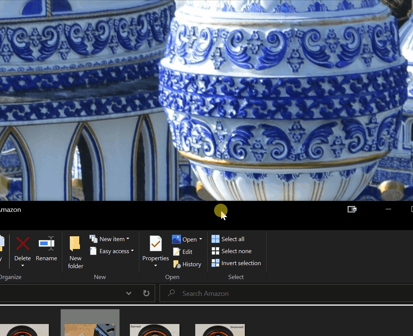The image size is (413, 336).
Task: Select the thumbnail labeled Correct
Action: (155, 330)
